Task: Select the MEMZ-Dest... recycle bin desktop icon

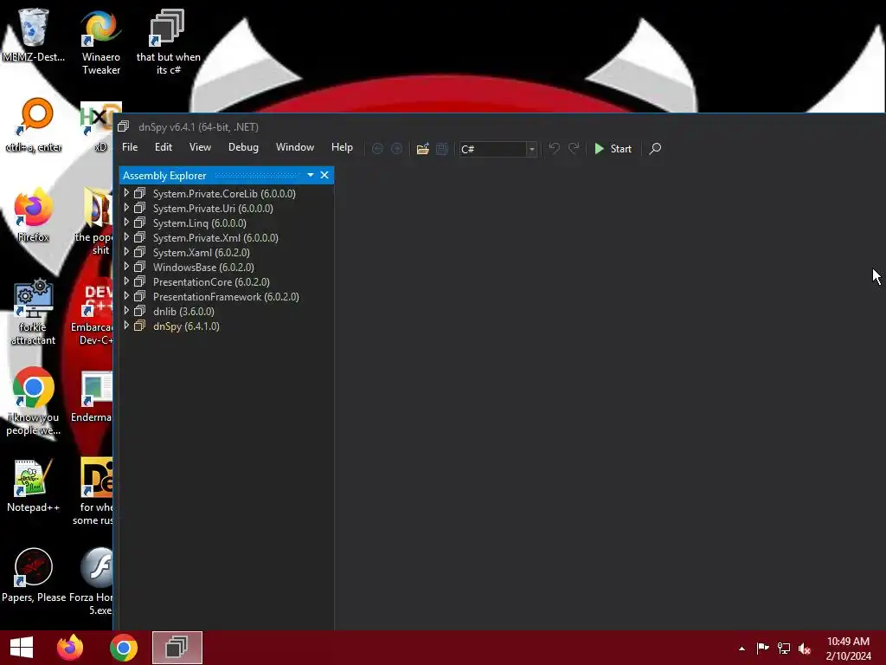Action: (34, 35)
